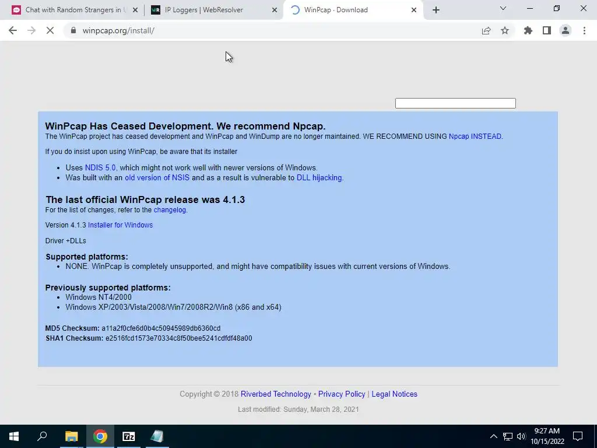View site security lock info
Screen dimensions: 597x448
[x=73, y=30]
